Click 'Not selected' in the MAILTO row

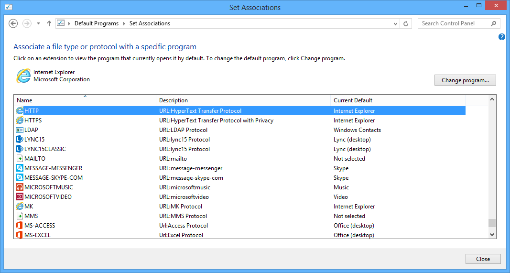tap(349, 158)
